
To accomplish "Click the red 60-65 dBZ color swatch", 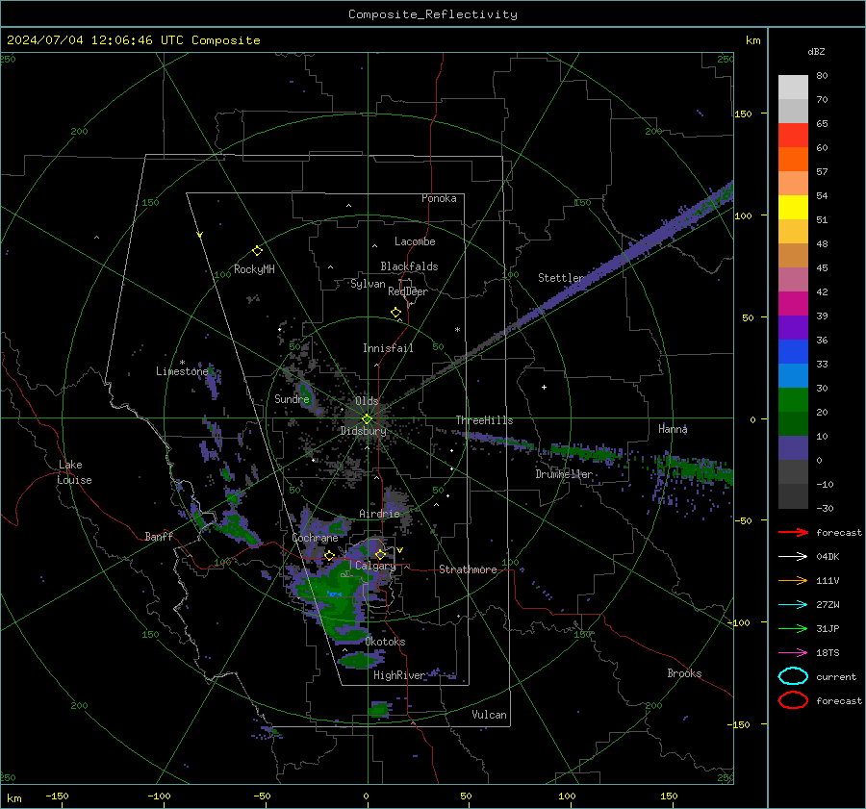I will 793,136.
